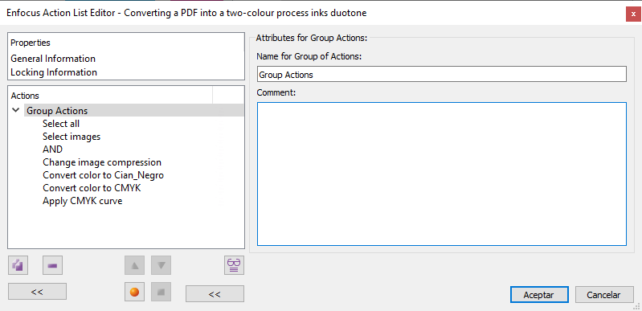Click the orange record button
Viewport: 642px width, 311px height.
click(x=135, y=293)
